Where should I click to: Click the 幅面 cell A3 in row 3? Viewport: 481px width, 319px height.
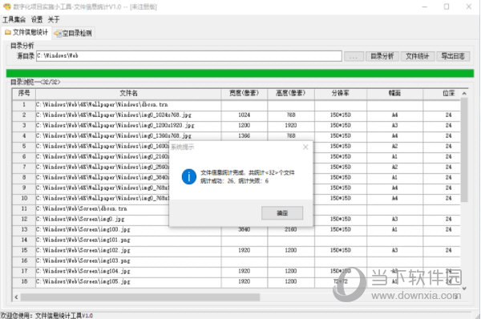tap(394, 126)
